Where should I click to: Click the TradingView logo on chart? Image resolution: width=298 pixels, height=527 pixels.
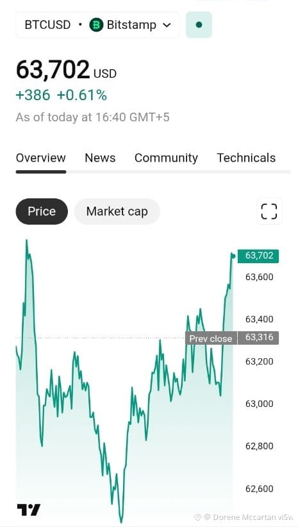29,510
